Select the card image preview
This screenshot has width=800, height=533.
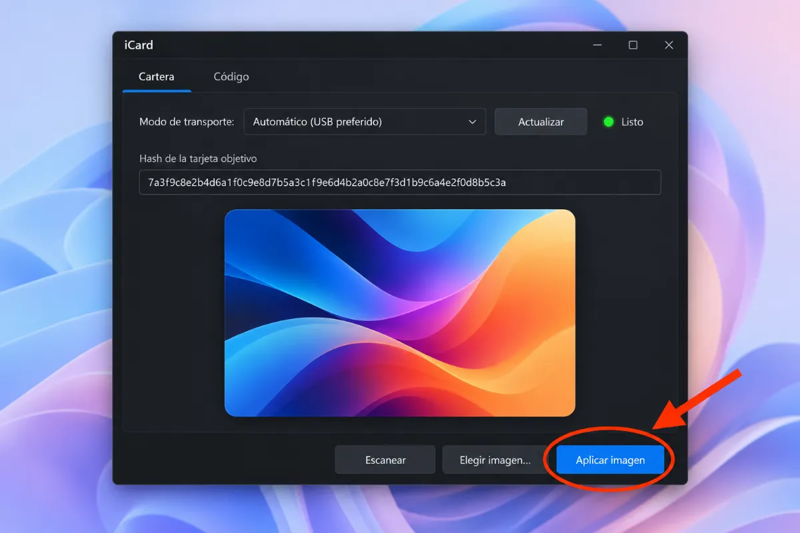[400, 313]
